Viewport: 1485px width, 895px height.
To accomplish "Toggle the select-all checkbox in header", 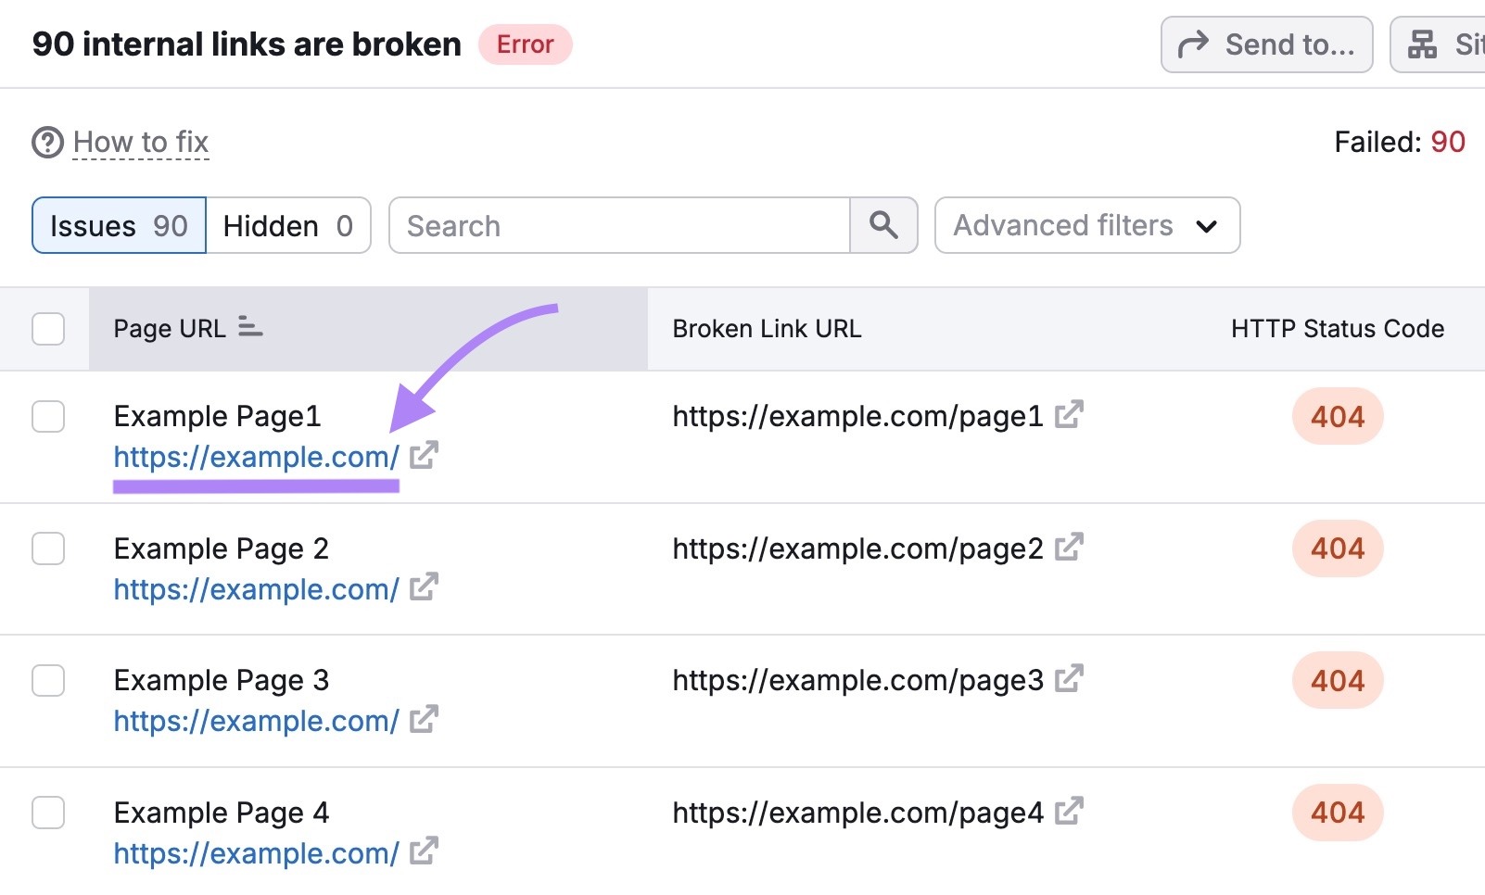I will [47, 327].
